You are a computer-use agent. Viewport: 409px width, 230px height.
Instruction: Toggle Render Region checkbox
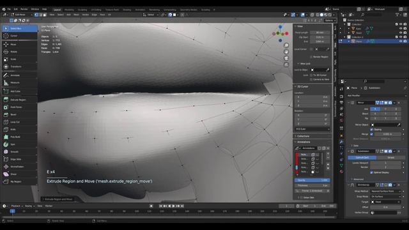311,57
